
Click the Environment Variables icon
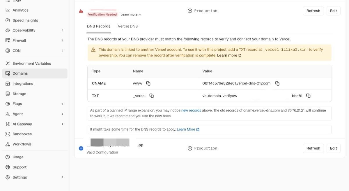click(x=8, y=63)
